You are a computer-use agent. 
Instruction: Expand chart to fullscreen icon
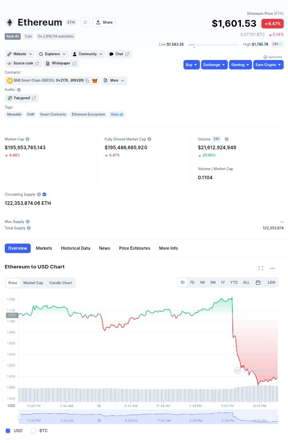click(261, 269)
